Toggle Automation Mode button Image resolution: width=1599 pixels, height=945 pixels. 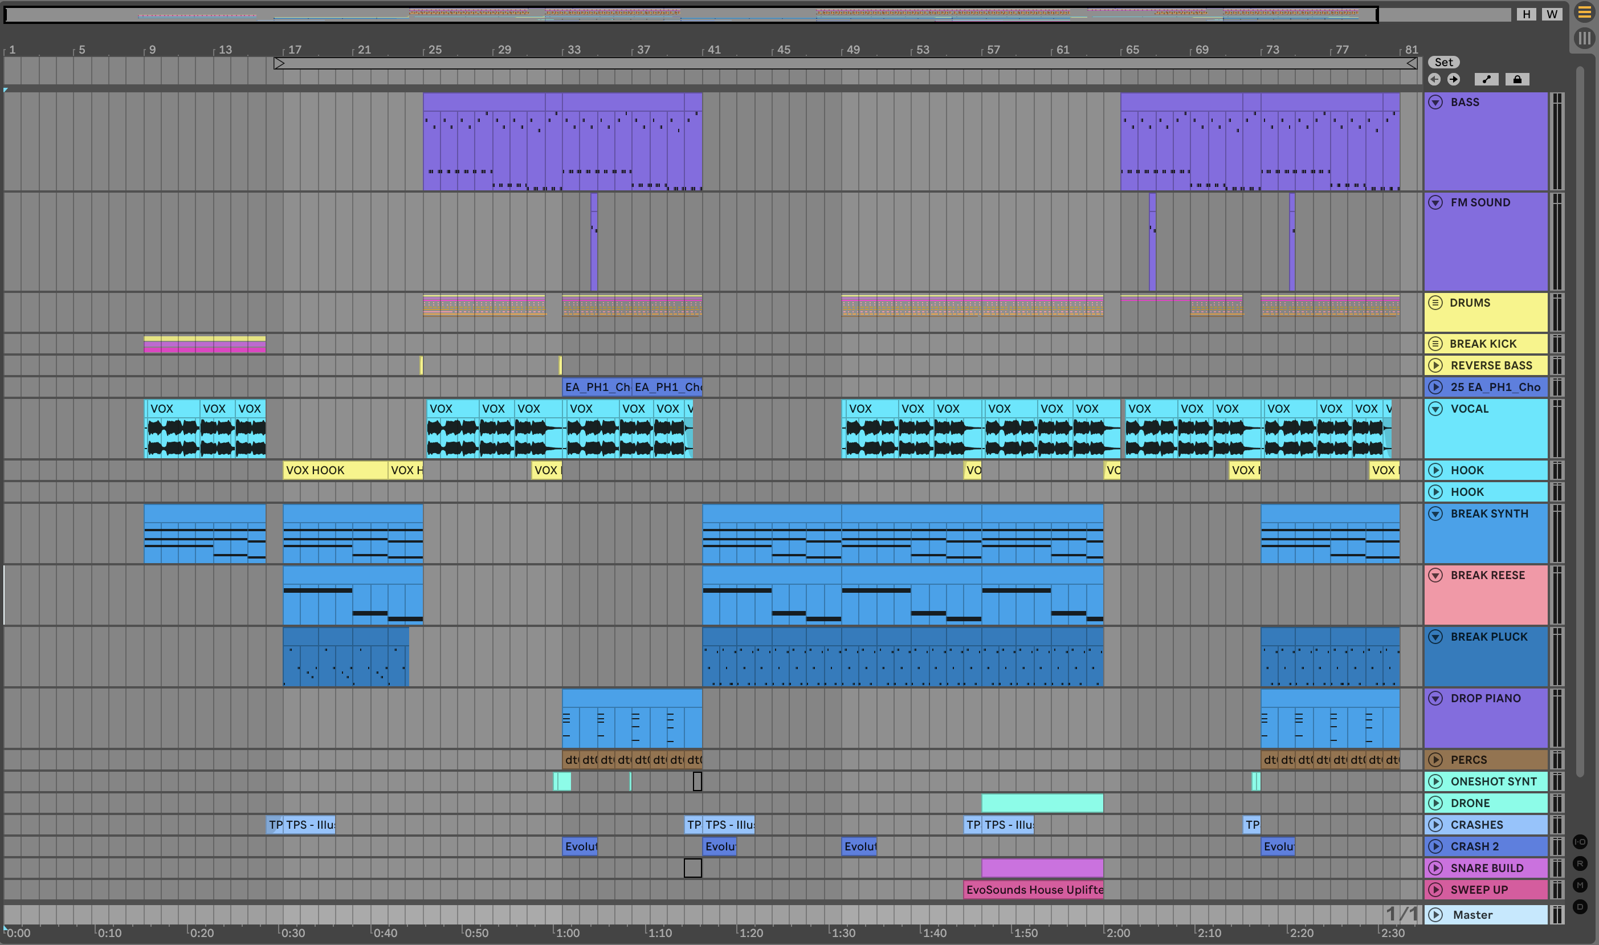point(1486,79)
